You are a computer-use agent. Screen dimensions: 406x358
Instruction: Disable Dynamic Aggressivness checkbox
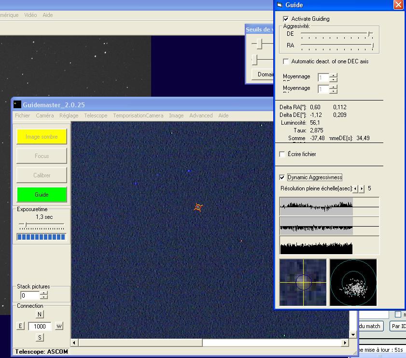[x=282, y=177]
